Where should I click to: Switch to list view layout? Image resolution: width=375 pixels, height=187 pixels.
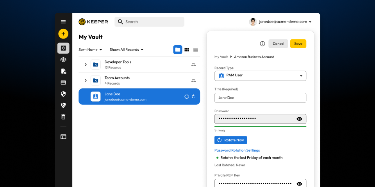pyautogui.click(x=196, y=49)
